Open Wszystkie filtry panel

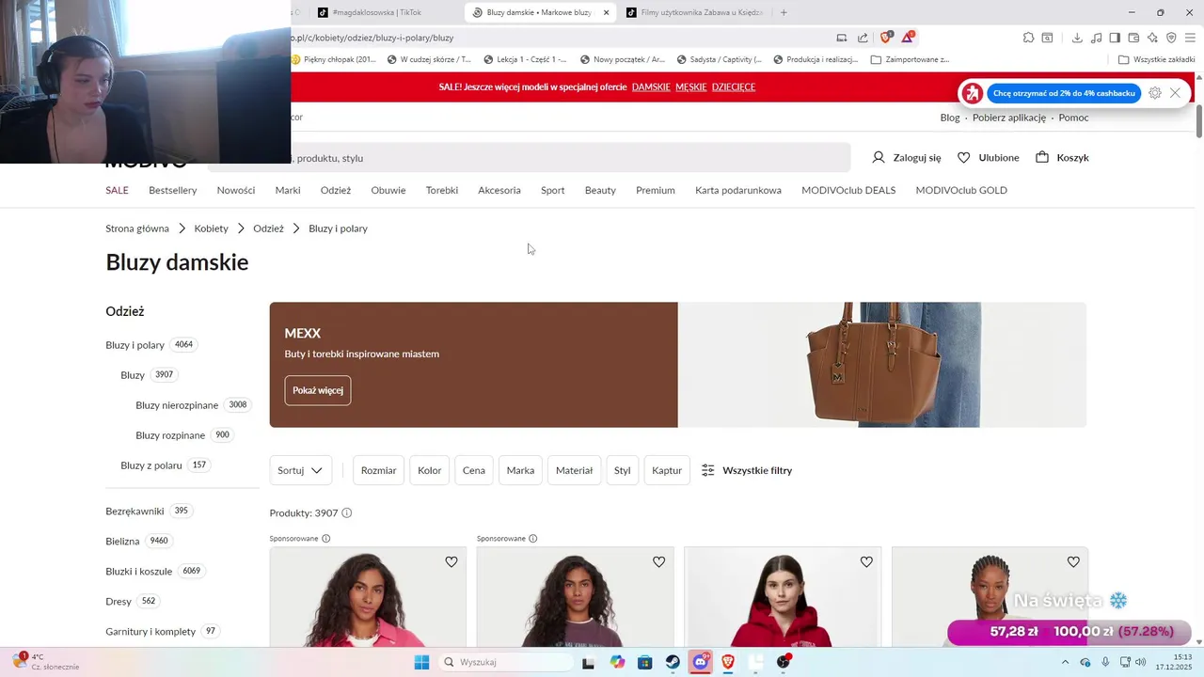[747, 470]
